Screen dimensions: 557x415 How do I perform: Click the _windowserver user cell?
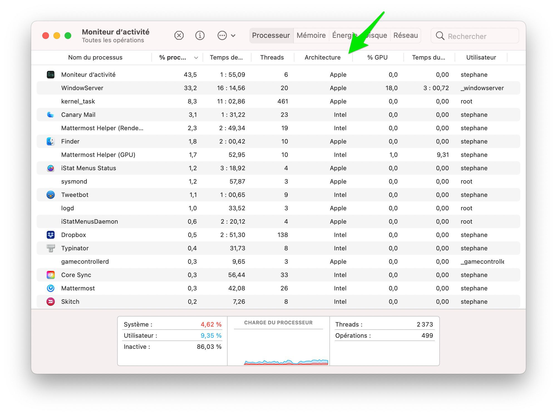pyautogui.click(x=482, y=88)
